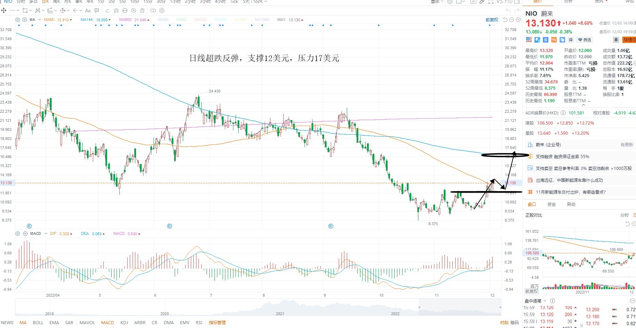Reset chart zoom with the revert icon

505,20
